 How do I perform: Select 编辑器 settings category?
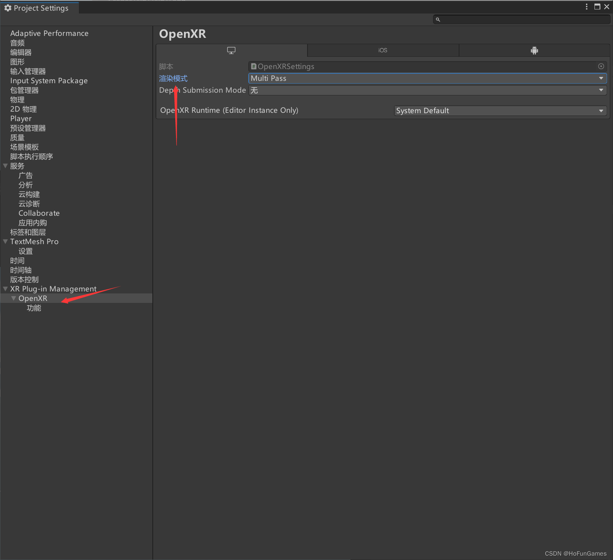point(21,52)
